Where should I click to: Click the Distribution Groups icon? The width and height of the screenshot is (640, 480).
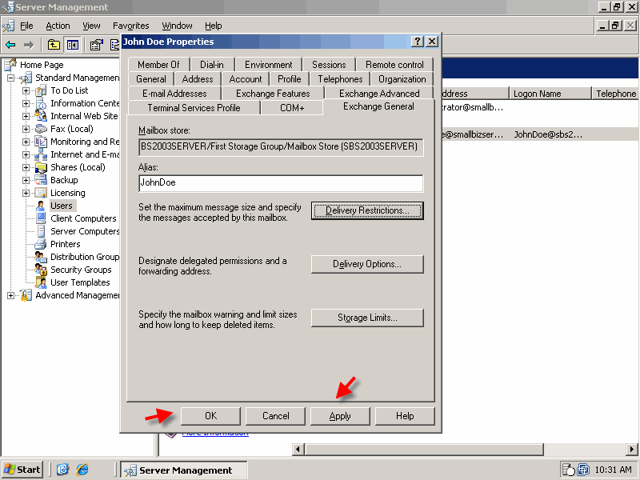[x=41, y=257]
